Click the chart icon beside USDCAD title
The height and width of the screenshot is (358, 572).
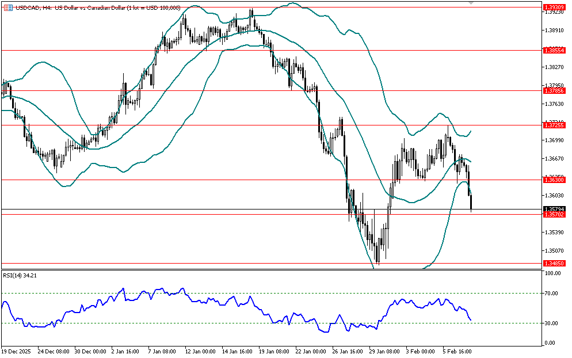[x=7, y=7]
